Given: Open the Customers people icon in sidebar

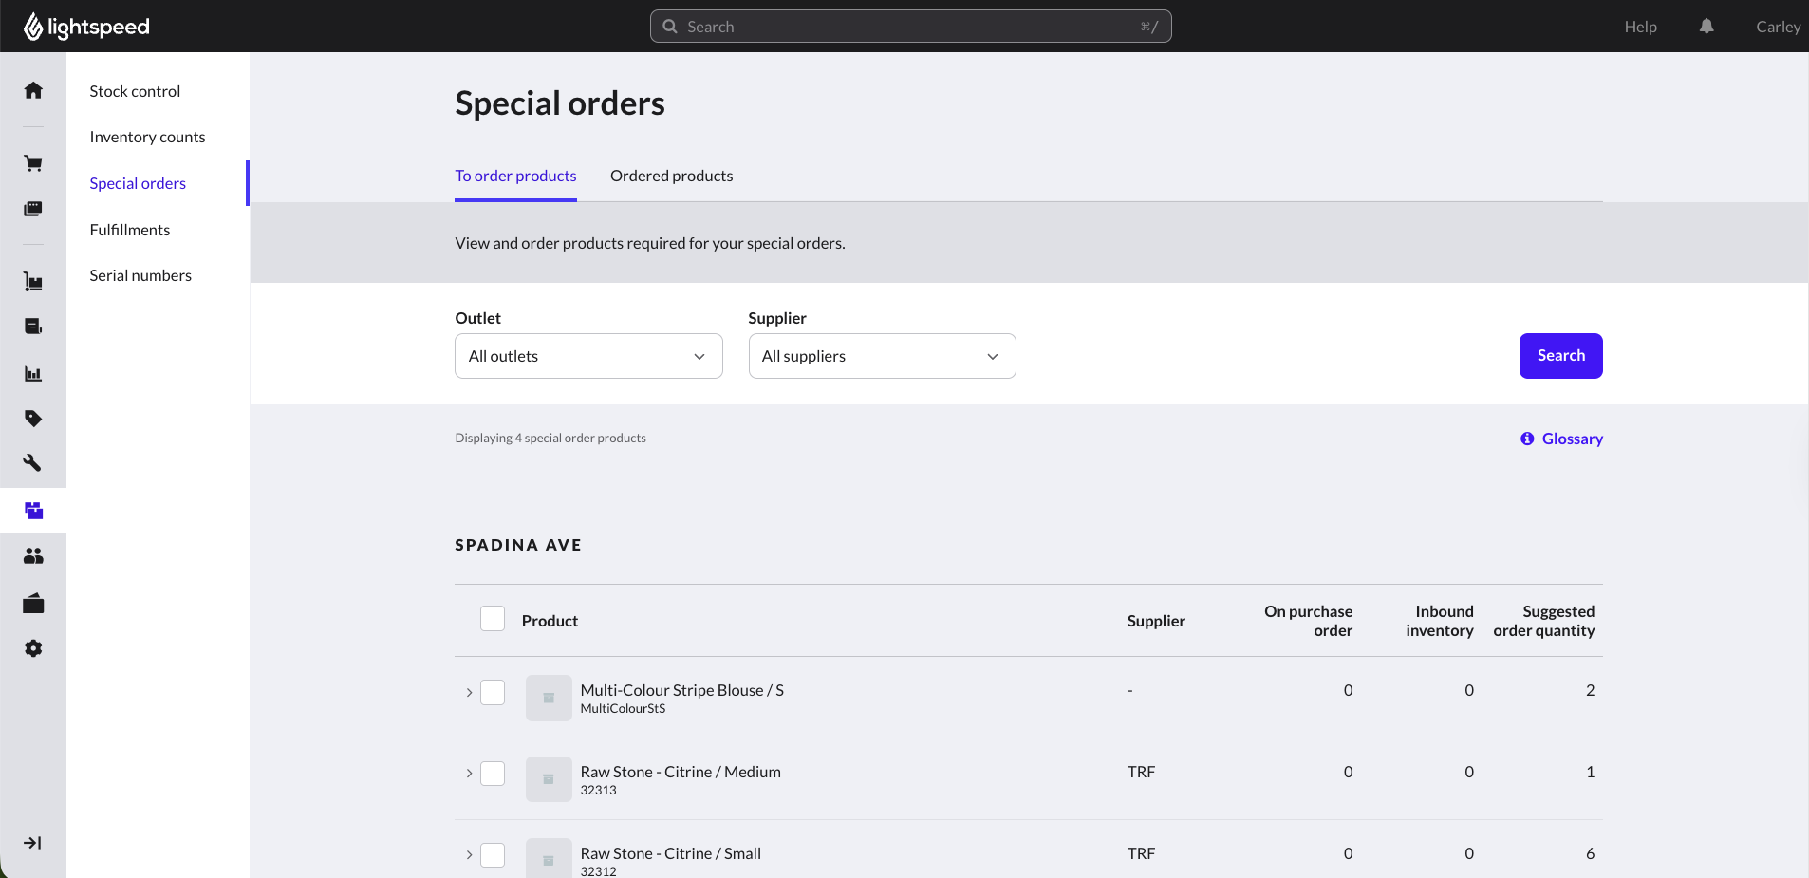Looking at the screenshot, I should [33, 556].
